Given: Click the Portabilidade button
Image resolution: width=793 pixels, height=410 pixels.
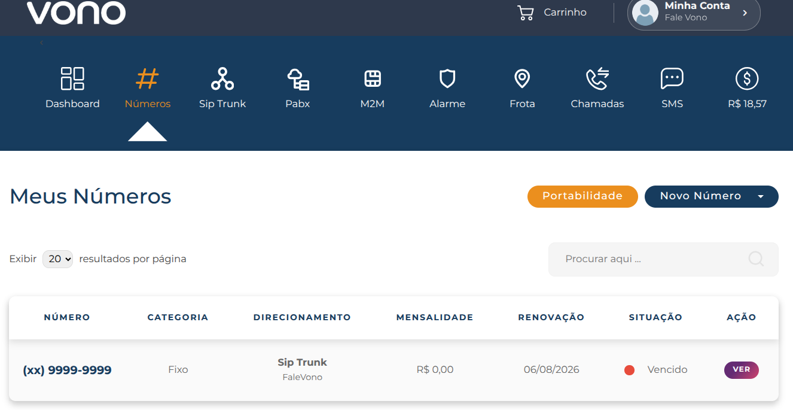Looking at the screenshot, I should click(x=582, y=196).
